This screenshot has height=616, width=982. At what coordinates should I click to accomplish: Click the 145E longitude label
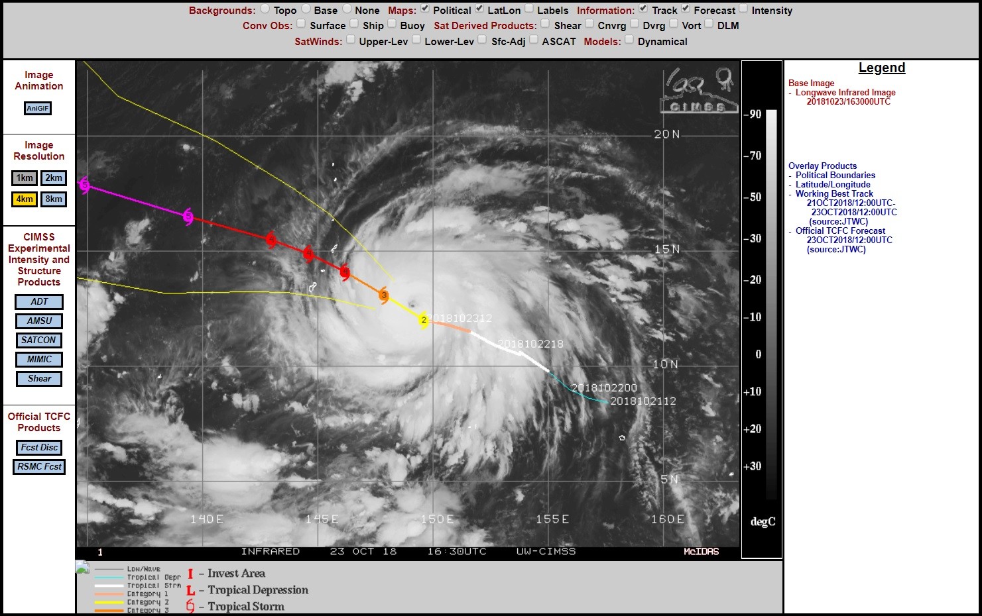(x=322, y=519)
